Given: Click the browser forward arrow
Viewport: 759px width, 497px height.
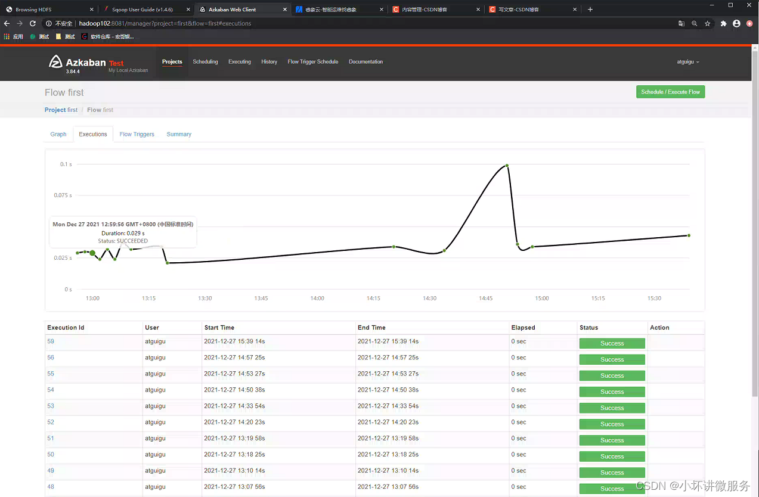Looking at the screenshot, I should click(x=20, y=23).
